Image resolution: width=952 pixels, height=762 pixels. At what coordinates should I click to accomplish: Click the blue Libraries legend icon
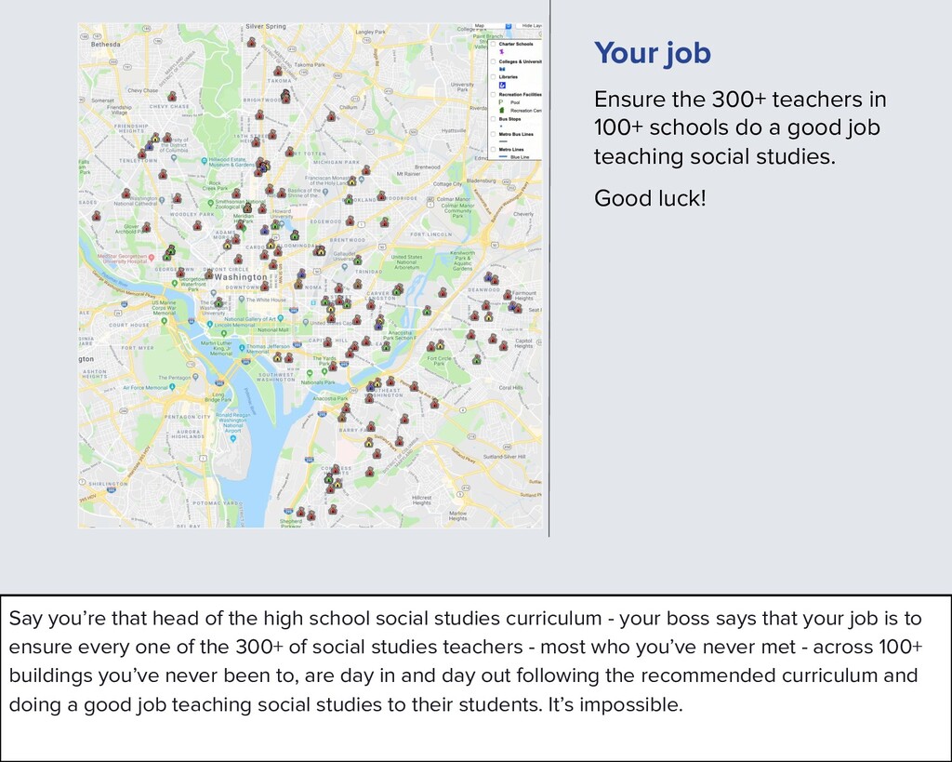(502, 86)
